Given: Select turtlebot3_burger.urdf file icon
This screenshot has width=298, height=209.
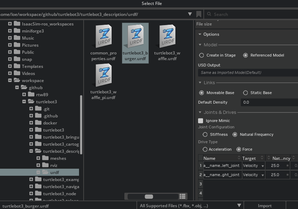Looking at the screenshot, I should point(135,36).
